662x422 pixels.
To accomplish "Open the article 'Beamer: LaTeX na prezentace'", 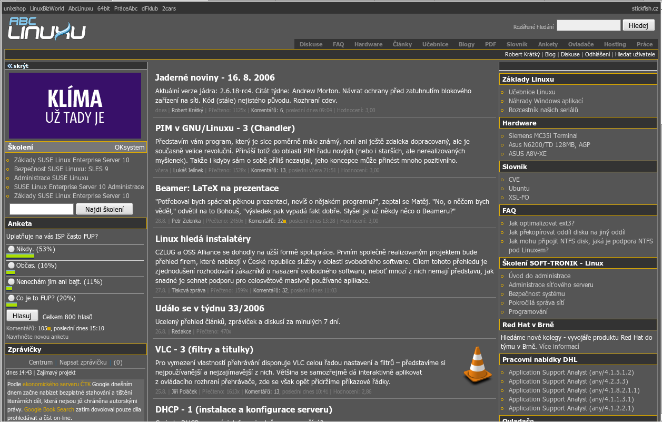I will [x=216, y=188].
